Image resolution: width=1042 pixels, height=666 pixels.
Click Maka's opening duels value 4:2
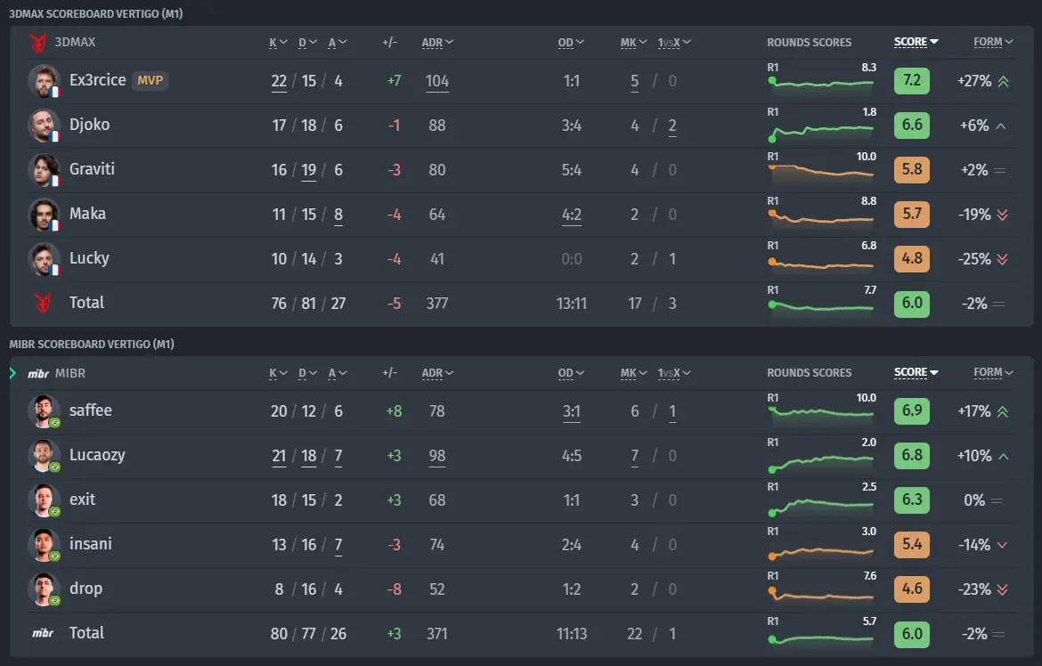point(572,215)
